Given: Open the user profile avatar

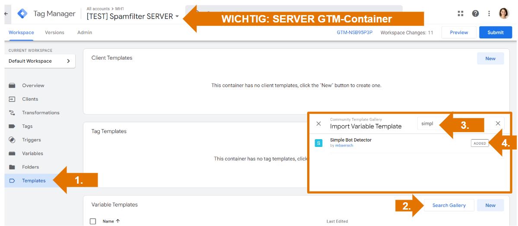Looking at the screenshot, I should (x=504, y=13).
